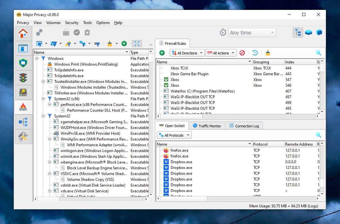The height and width of the screenshot is (224, 340).
Task: Open the Security menu
Action: coord(72,23)
